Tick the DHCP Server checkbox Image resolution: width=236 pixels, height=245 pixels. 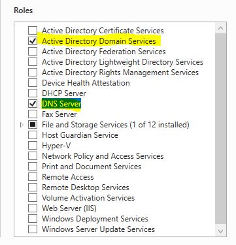click(x=33, y=93)
